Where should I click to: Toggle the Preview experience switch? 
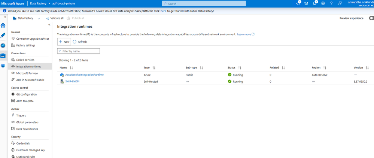tap(371, 18)
